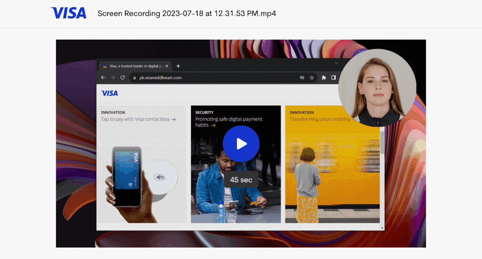Click the hidden-eye icon in the address bar
This screenshot has width=482, height=259.
[302, 77]
